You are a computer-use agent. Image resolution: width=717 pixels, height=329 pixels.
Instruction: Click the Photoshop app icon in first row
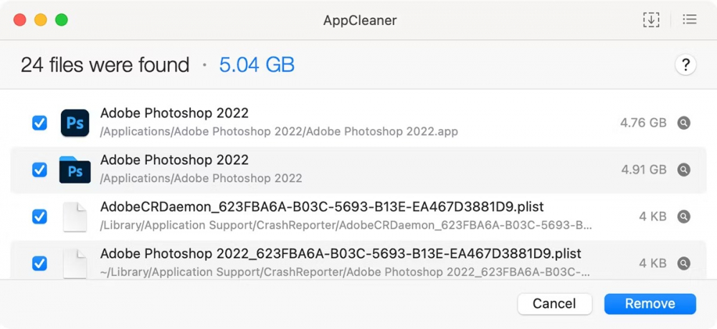pyautogui.click(x=75, y=123)
